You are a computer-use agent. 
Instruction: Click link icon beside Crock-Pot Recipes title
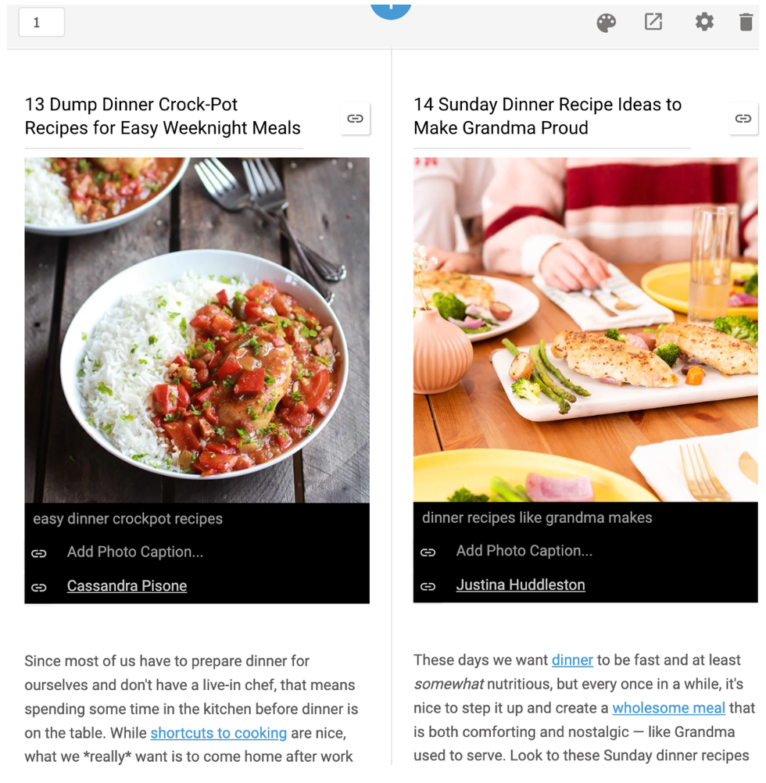point(355,119)
